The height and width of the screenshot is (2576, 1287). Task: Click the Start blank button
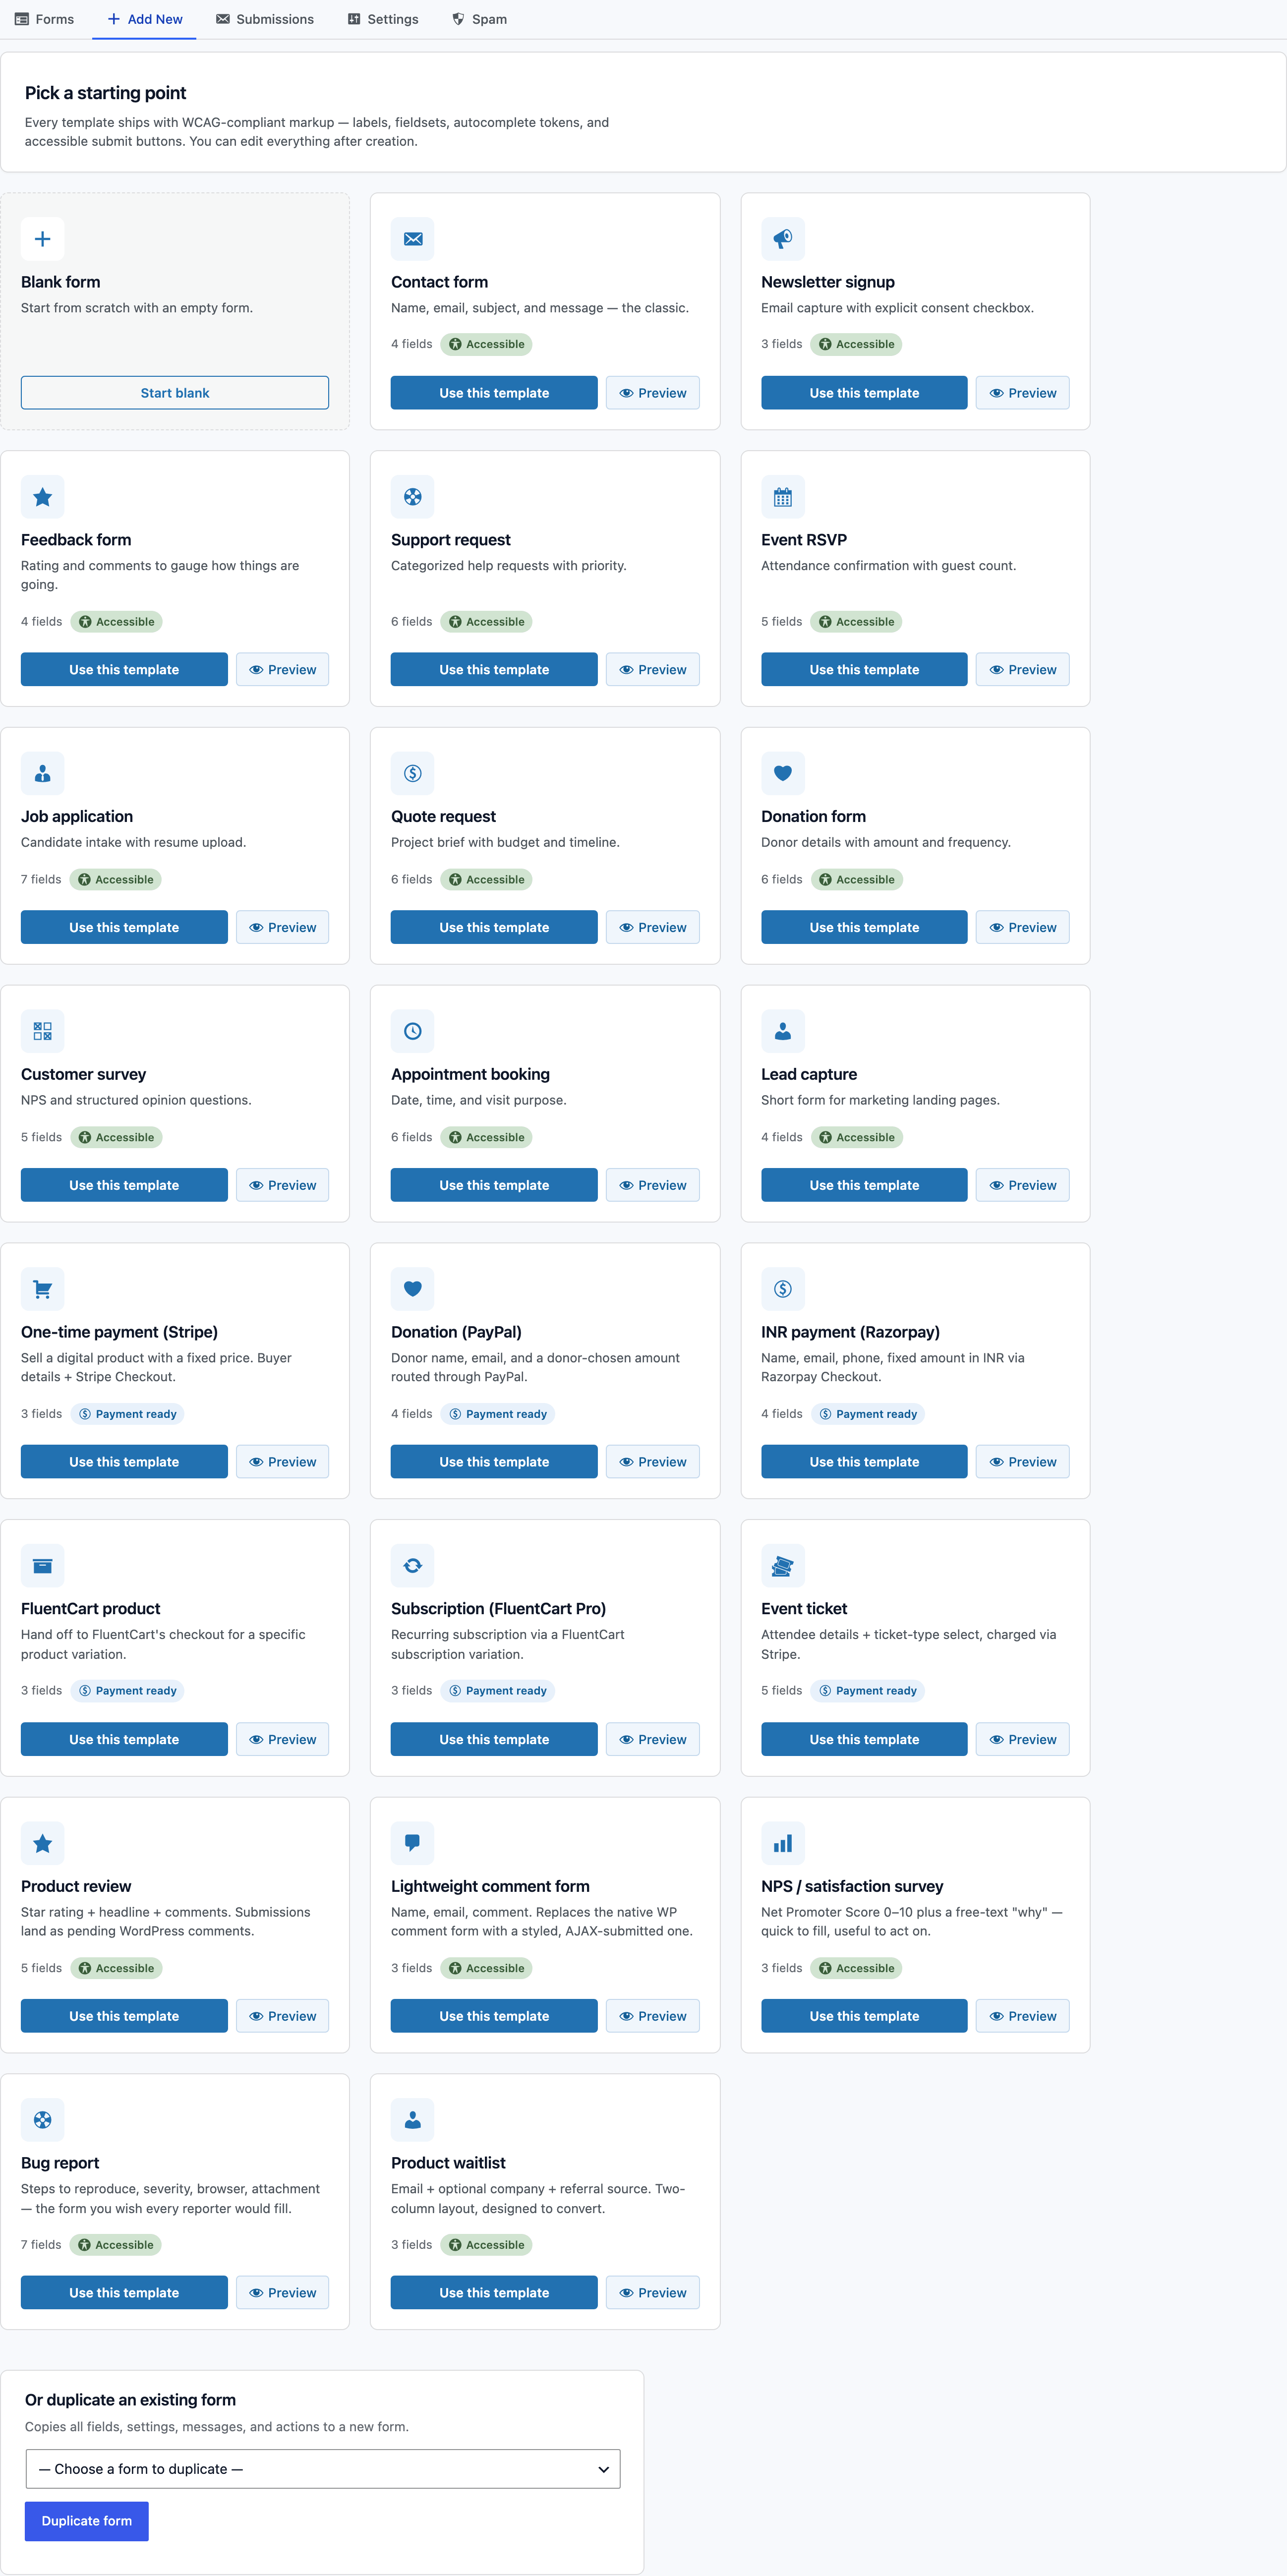click(x=175, y=393)
